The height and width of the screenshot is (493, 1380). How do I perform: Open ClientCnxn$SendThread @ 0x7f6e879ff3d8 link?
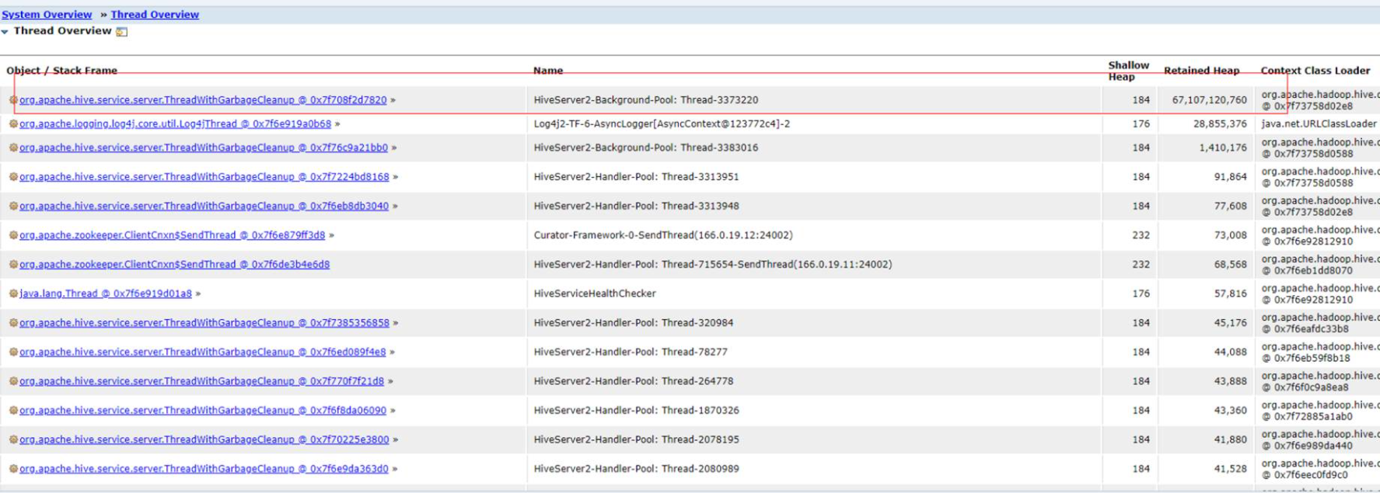(x=172, y=235)
